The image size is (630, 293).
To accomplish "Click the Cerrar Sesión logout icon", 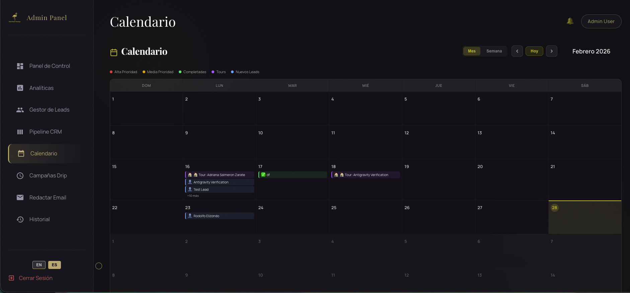I will pyautogui.click(x=11, y=278).
